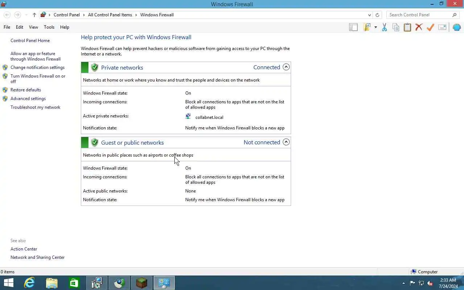
Task: Click the collabnet.local network icon
Action: point(188,116)
